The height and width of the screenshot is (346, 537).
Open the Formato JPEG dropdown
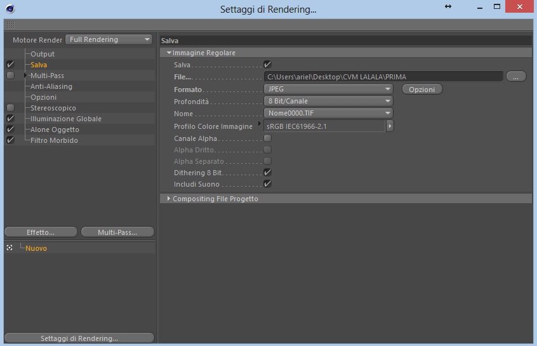[328, 89]
